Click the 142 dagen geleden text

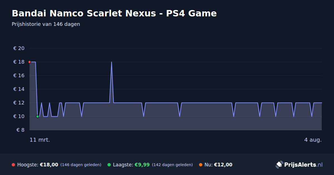coord(172,165)
